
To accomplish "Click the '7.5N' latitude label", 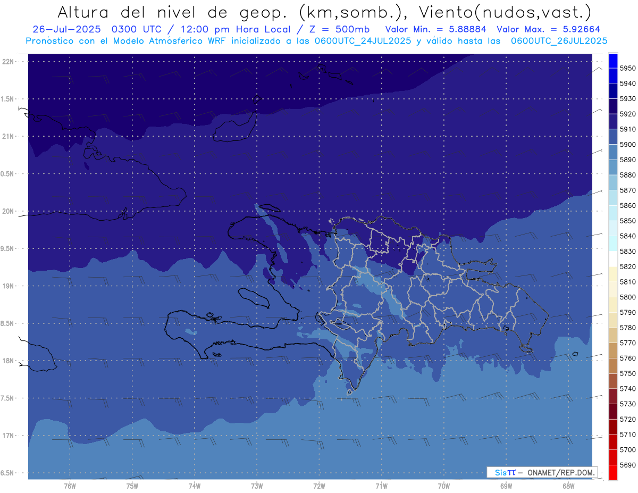I will tap(8, 398).
